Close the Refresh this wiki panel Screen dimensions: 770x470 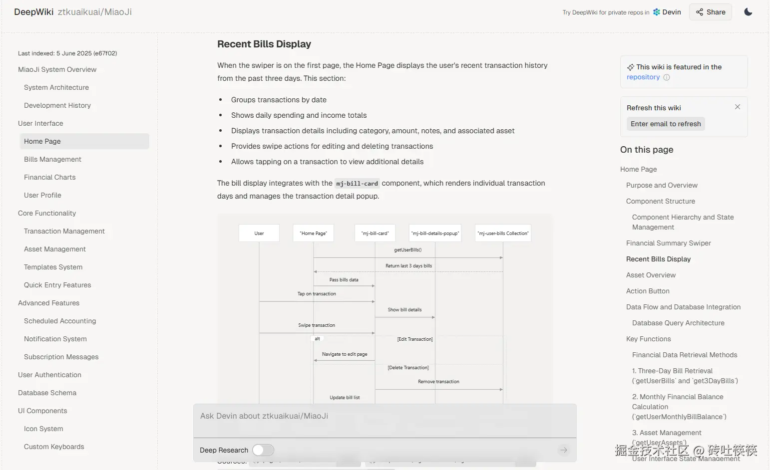click(x=738, y=107)
